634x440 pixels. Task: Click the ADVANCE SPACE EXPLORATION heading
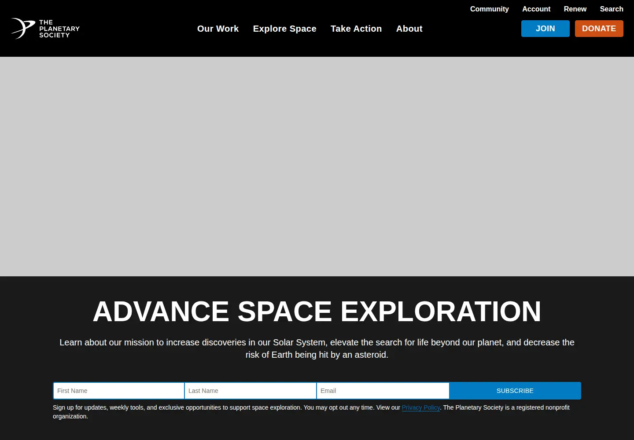coord(317,312)
